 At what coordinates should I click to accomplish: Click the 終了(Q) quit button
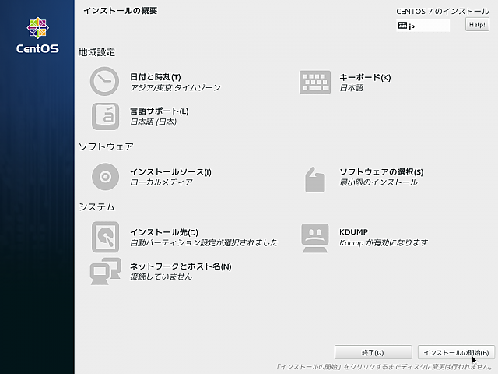click(373, 352)
